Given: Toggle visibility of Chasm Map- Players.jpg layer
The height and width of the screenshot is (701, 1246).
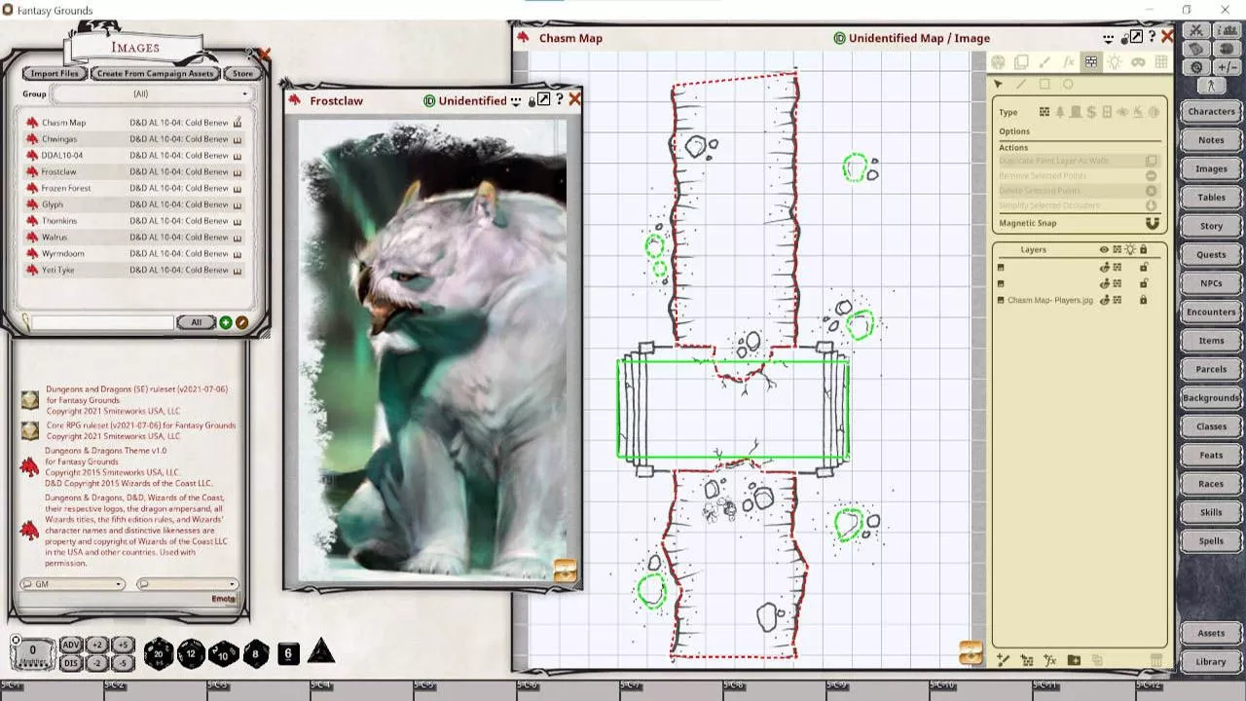Looking at the screenshot, I should click(1105, 300).
